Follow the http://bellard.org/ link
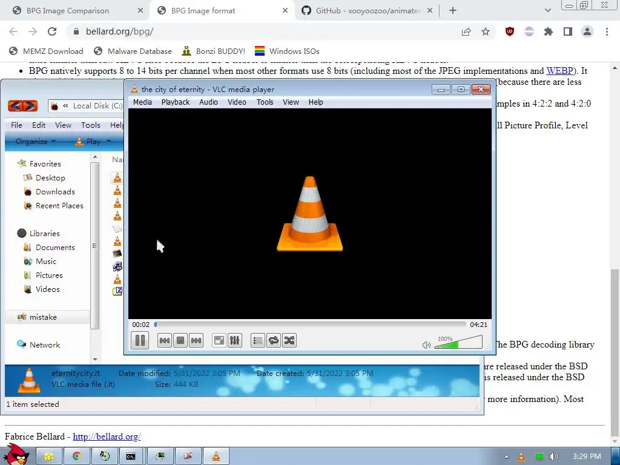620x465 pixels. click(107, 437)
